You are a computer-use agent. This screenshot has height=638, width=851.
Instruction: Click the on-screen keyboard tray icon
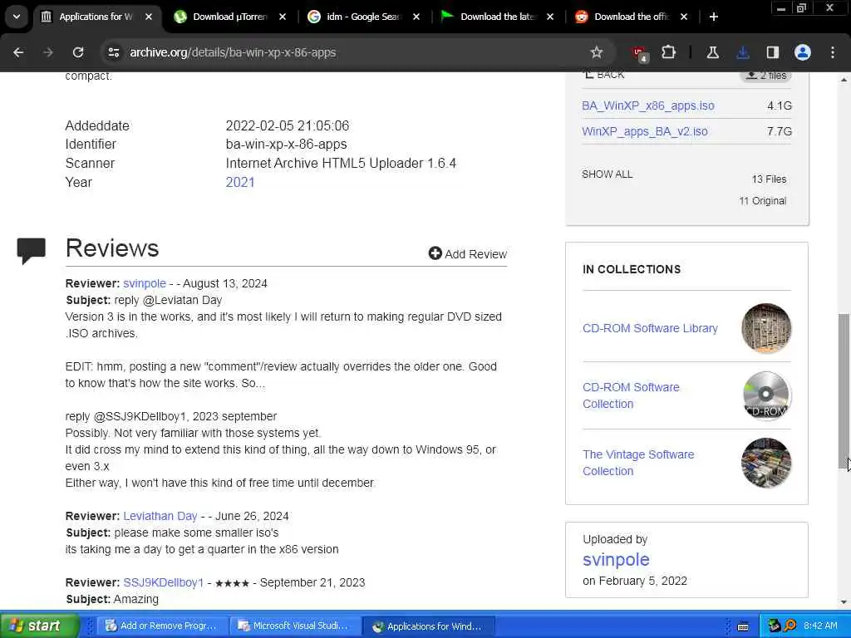click(x=744, y=626)
